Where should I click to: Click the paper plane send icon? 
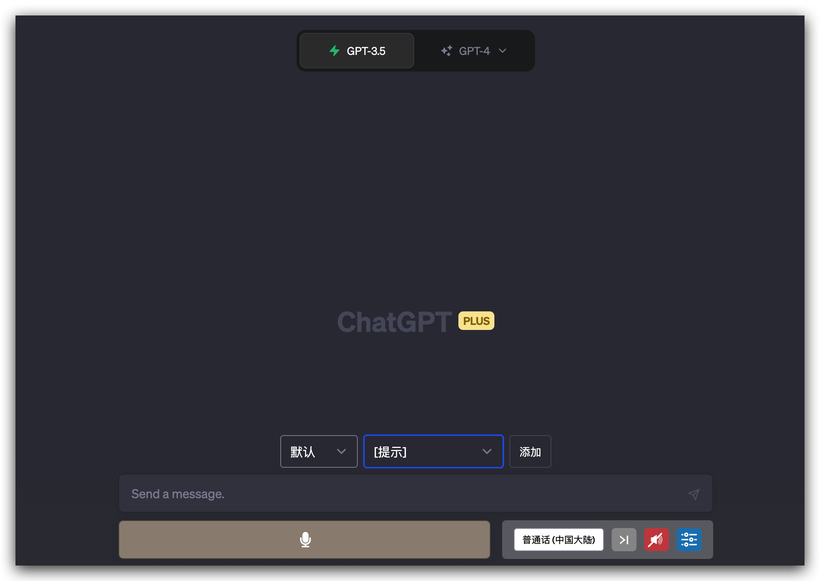pos(693,494)
